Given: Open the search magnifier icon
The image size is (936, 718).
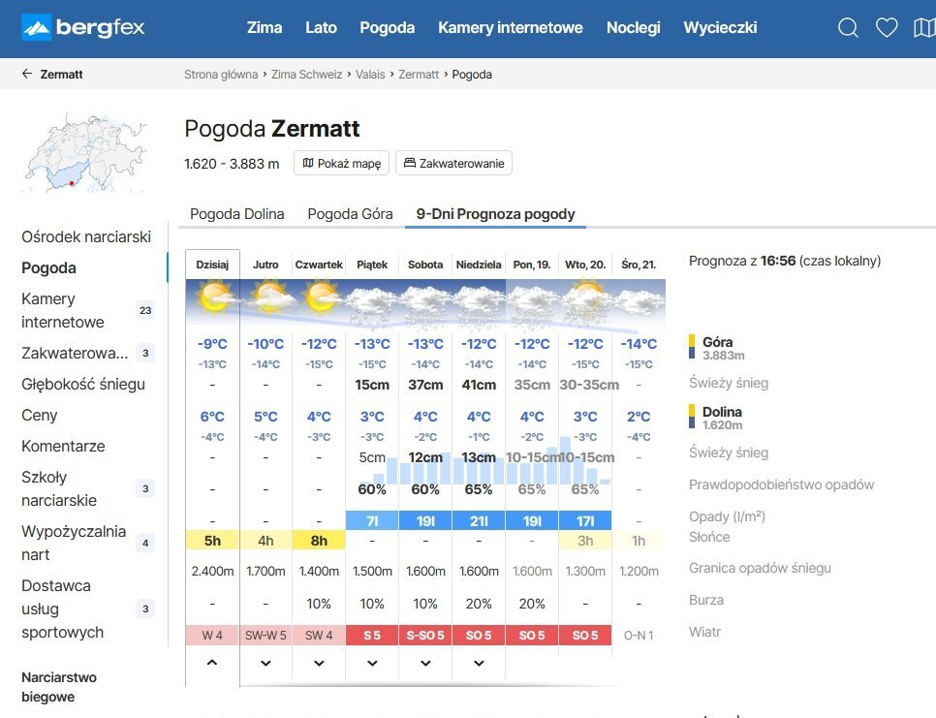Looking at the screenshot, I should pyautogui.click(x=848, y=28).
